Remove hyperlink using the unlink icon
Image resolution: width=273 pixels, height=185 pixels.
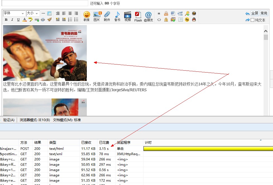pos(43,20)
